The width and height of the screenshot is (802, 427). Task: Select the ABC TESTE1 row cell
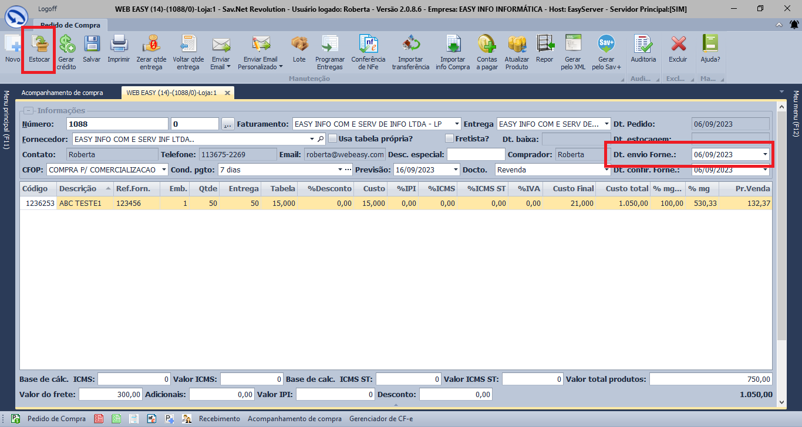(x=85, y=203)
